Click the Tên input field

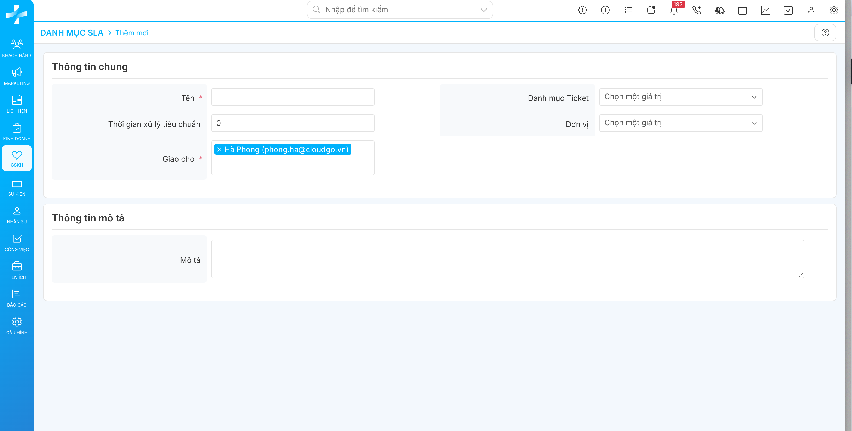click(292, 97)
